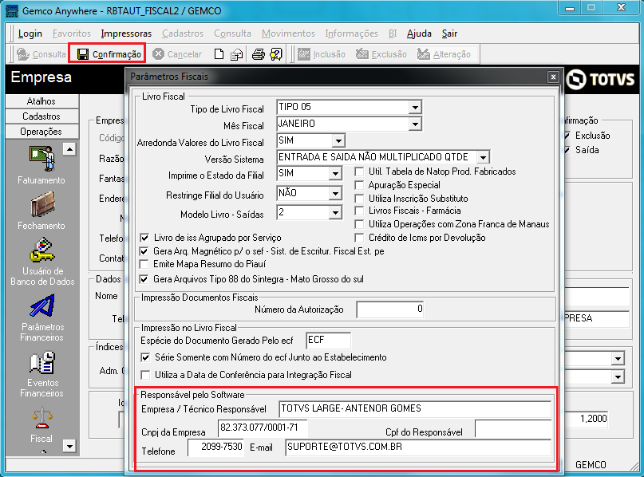This screenshot has height=477, width=644.
Task: Enable Utiliza a Data de Conferência checkbox
Action: pyautogui.click(x=145, y=375)
